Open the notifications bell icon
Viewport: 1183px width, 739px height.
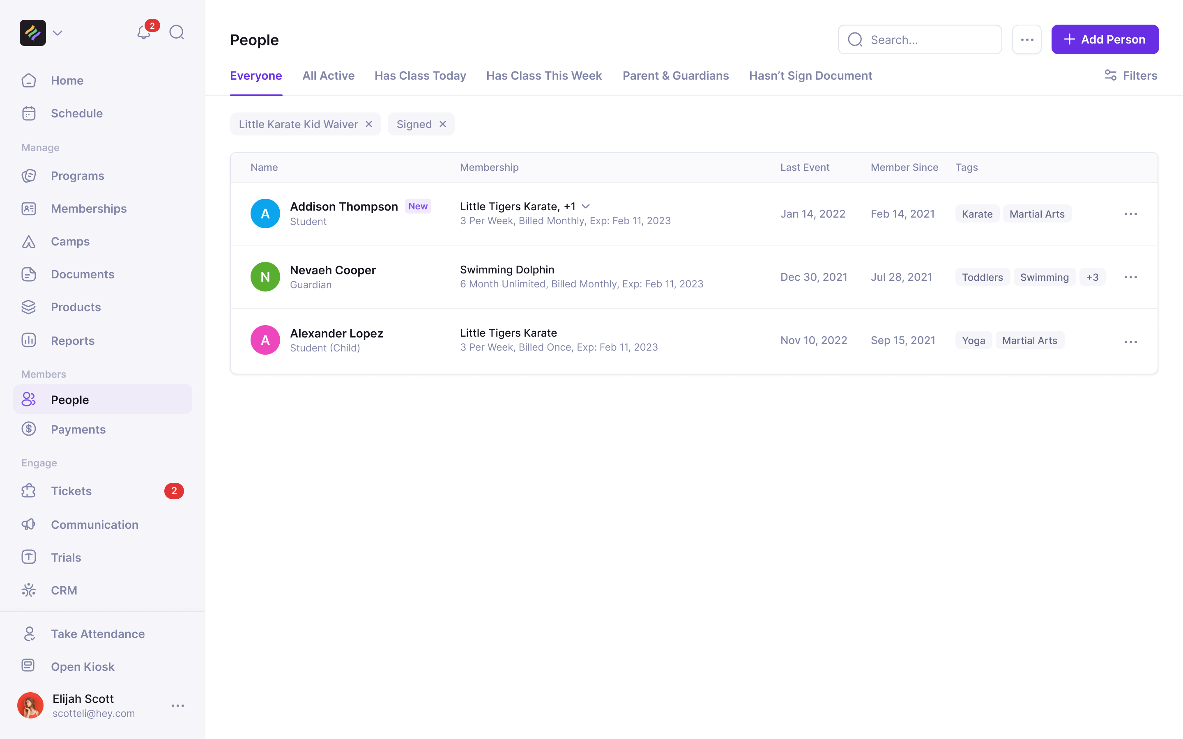click(144, 33)
